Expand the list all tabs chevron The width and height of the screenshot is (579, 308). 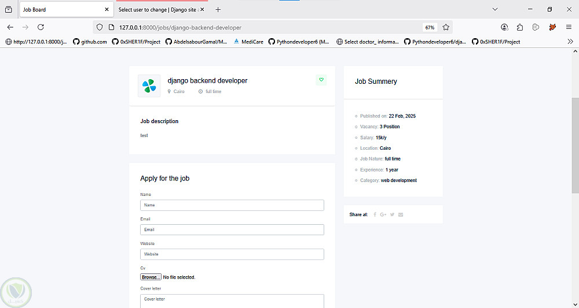496,9
